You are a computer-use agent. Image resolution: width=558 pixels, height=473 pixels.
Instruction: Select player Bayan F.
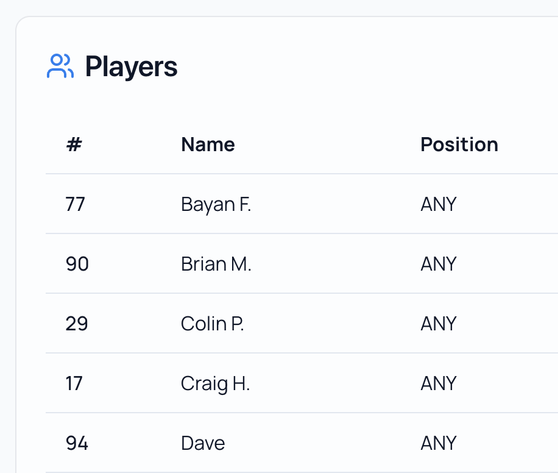216,204
